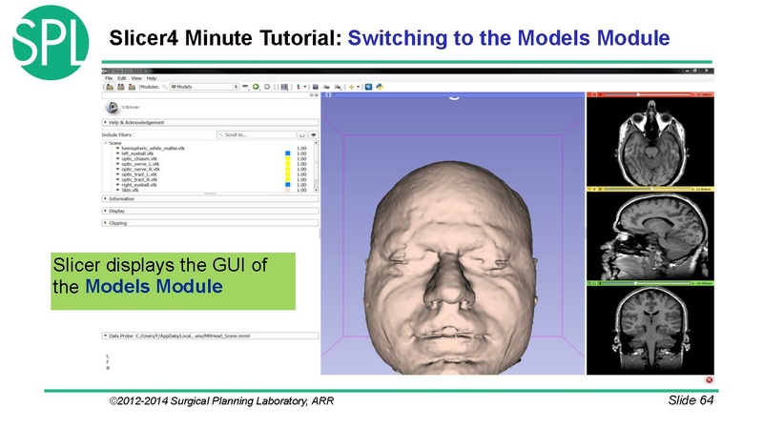The width and height of the screenshot is (763, 429).
Task: Click the module search magnifier icon
Action: coord(165,87)
